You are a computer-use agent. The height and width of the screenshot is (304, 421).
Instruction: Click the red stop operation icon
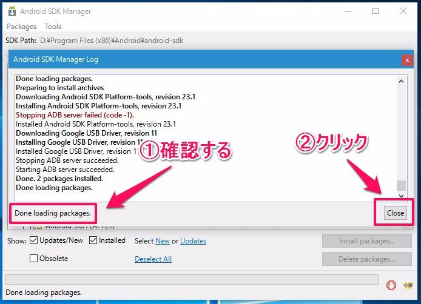coord(391,285)
